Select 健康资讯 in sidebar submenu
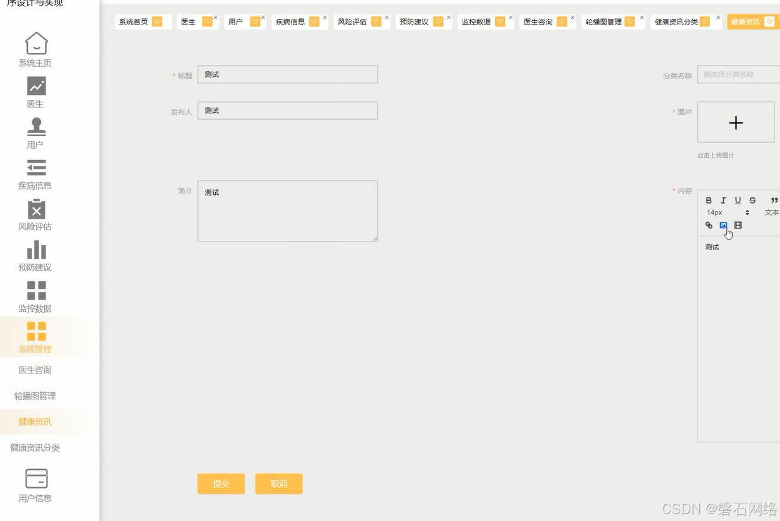The width and height of the screenshot is (780, 521). (35, 422)
